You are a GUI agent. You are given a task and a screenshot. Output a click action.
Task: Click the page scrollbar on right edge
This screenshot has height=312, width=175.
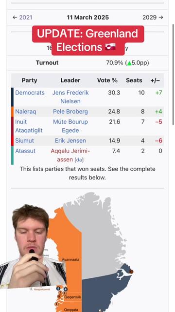[174, 75]
